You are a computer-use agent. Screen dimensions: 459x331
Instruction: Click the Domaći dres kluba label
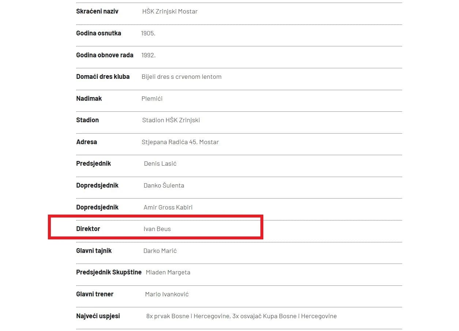pyautogui.click(x=103, y=77)
